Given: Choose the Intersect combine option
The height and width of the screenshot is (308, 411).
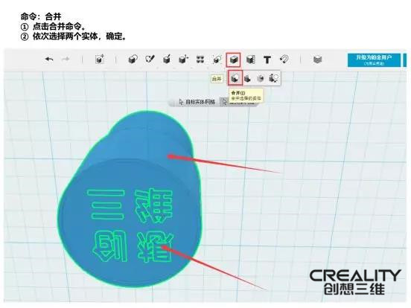Looking at the screenshot, I should [261, 78].
